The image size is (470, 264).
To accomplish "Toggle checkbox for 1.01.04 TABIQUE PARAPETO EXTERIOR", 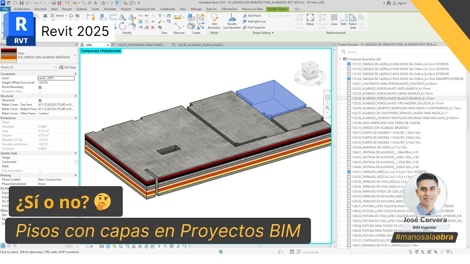I will [x=349, y=79].
